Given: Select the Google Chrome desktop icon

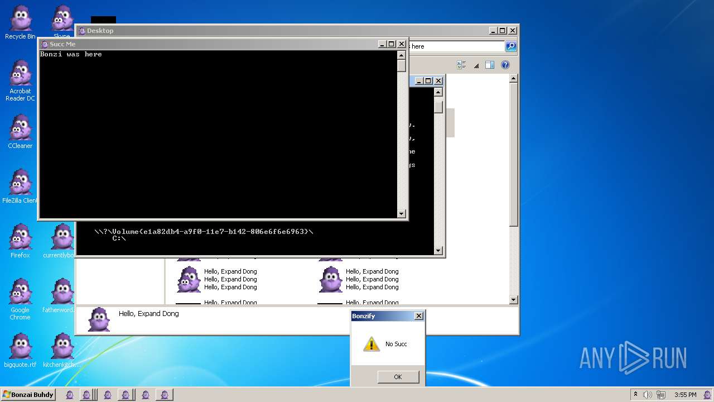Looking at the screenshot, I should point(21,299).
